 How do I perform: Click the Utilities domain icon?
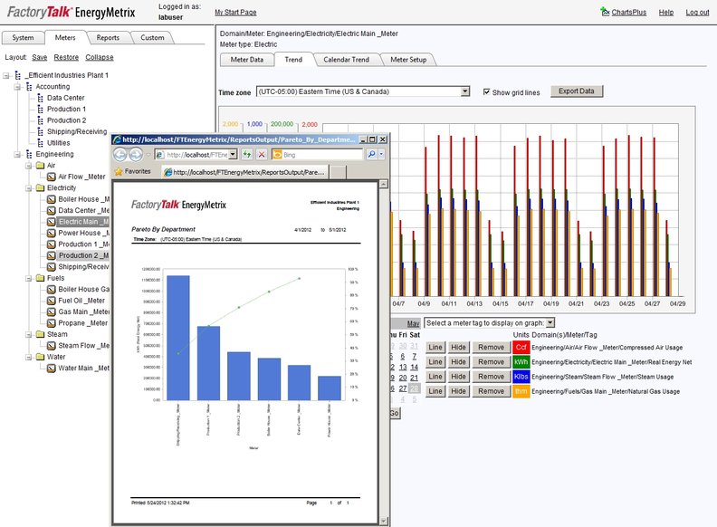point(40,143)
